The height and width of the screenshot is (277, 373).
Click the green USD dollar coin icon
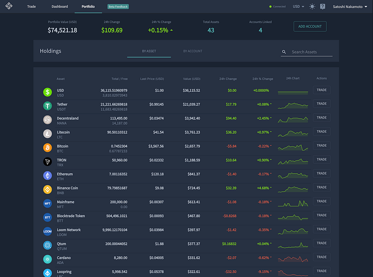pyautogui.click(x=48, y=92)
